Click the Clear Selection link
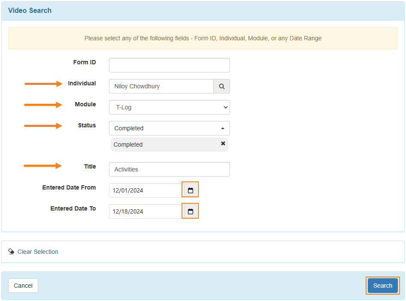 [38, 252]
